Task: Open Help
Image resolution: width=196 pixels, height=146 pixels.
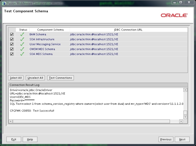Action: (30, 139)
